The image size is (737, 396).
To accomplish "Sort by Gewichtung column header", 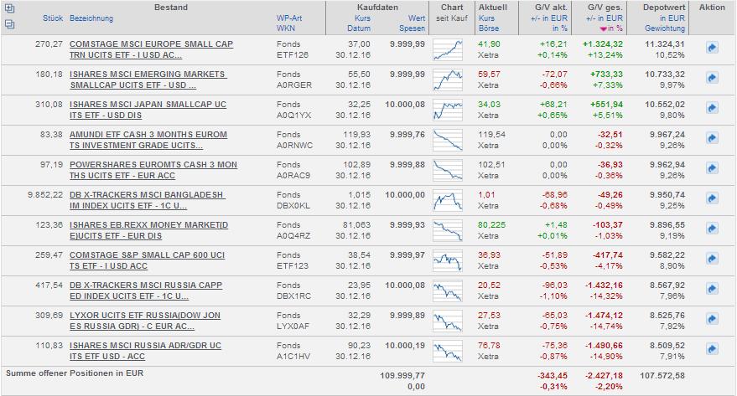I will pyautogui.click(x=665, y=28).
